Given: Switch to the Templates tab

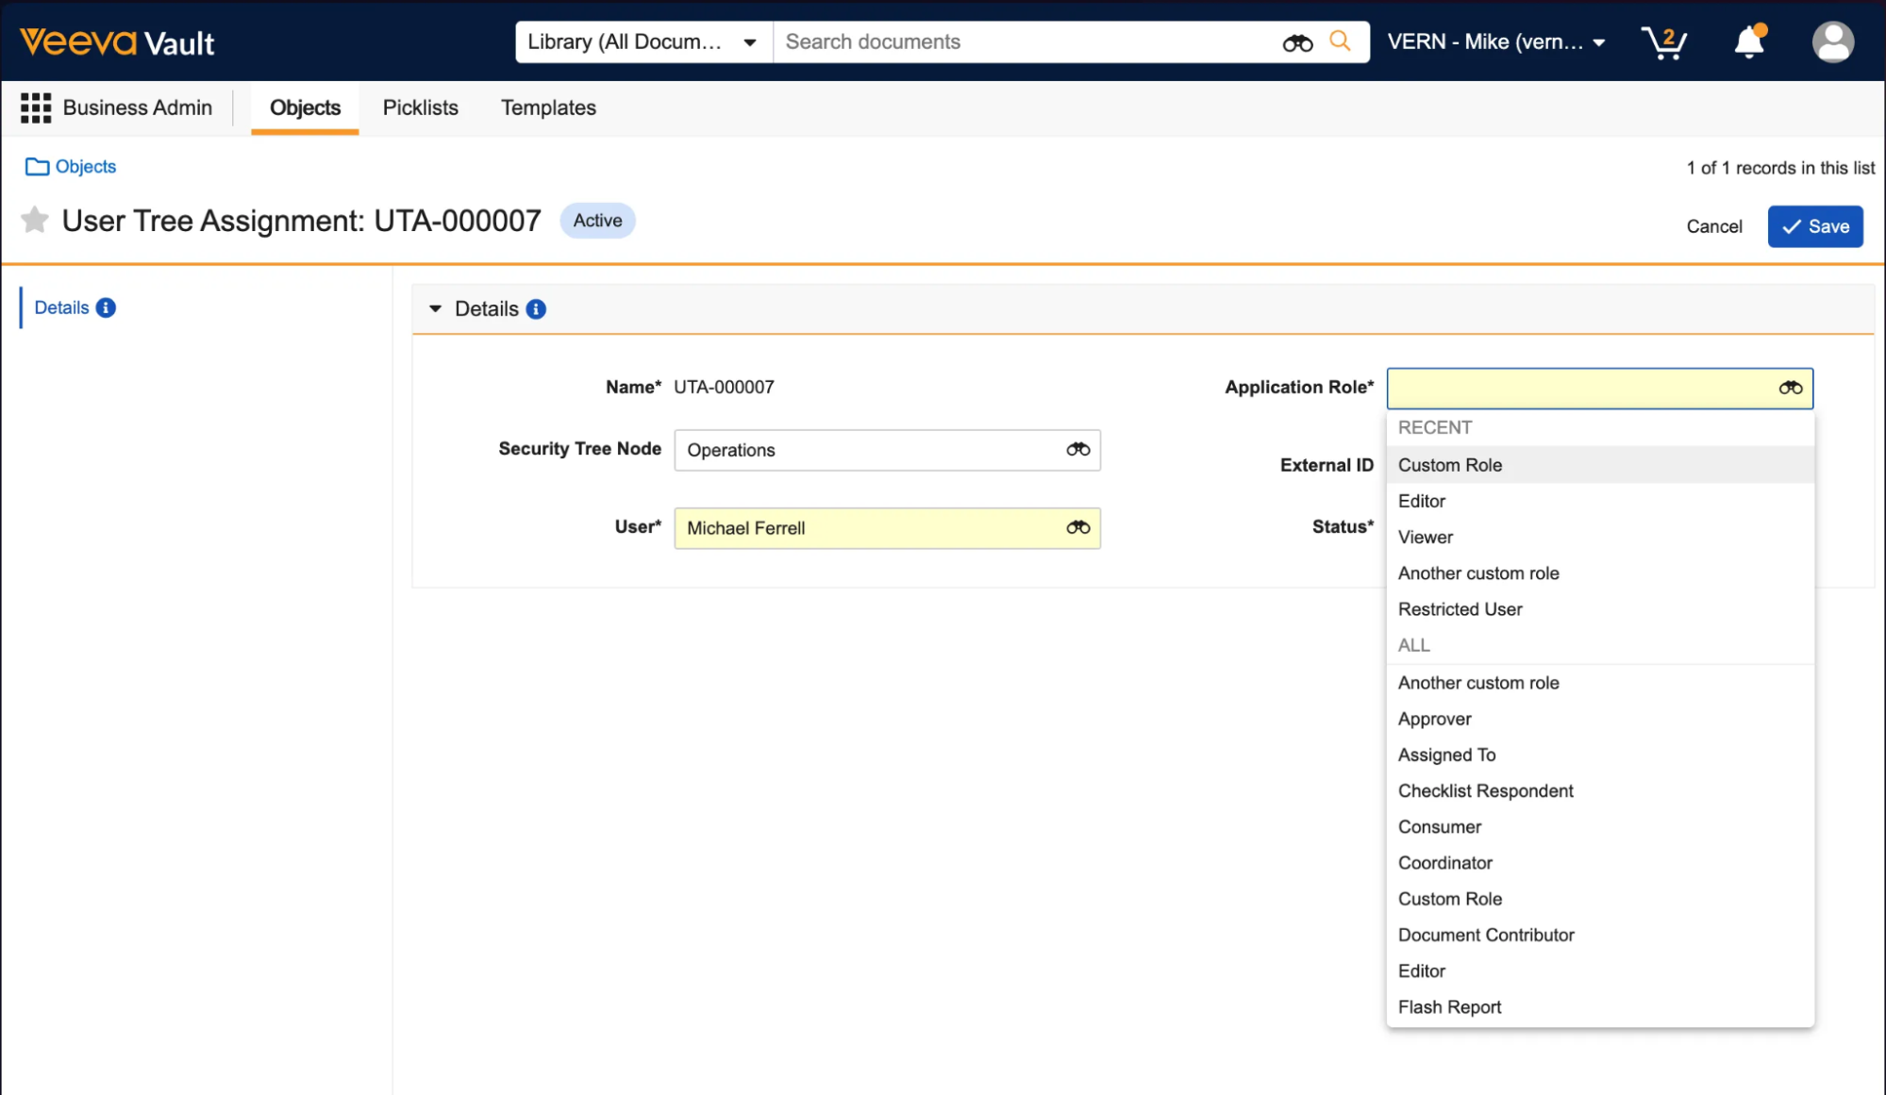Looking at the screenshot, I should [x=548, y=108].
